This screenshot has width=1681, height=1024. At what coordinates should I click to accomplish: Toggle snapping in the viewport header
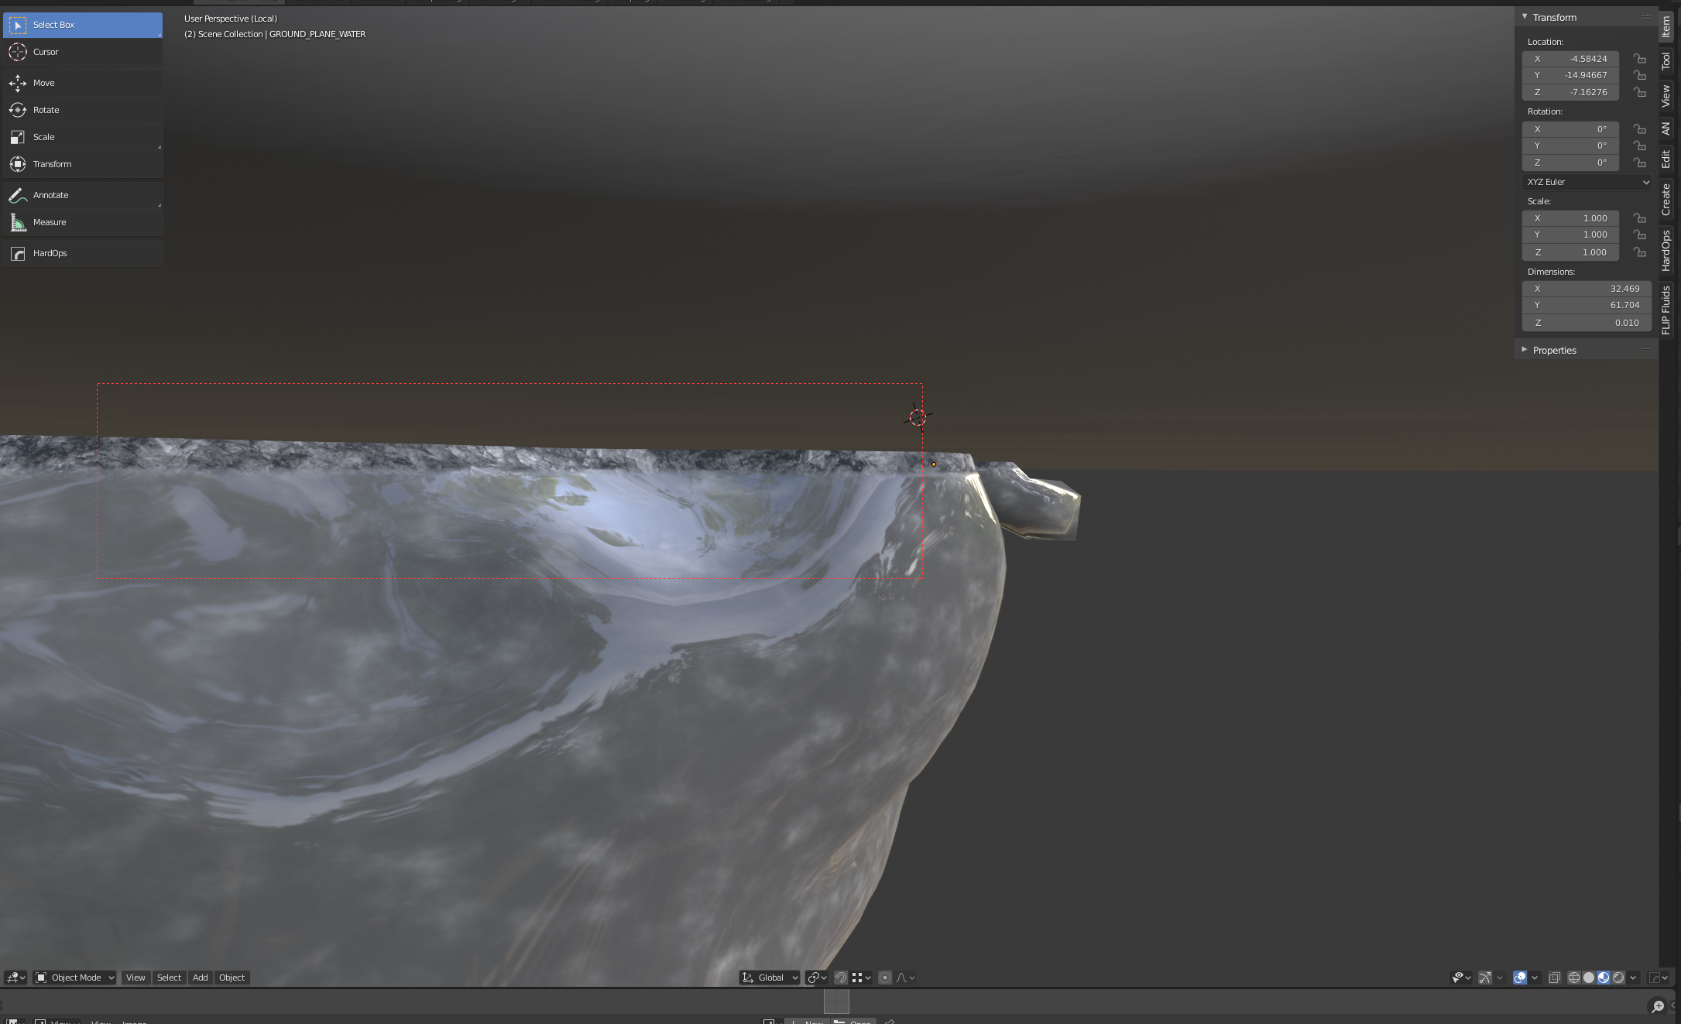(x=840, y=977)
